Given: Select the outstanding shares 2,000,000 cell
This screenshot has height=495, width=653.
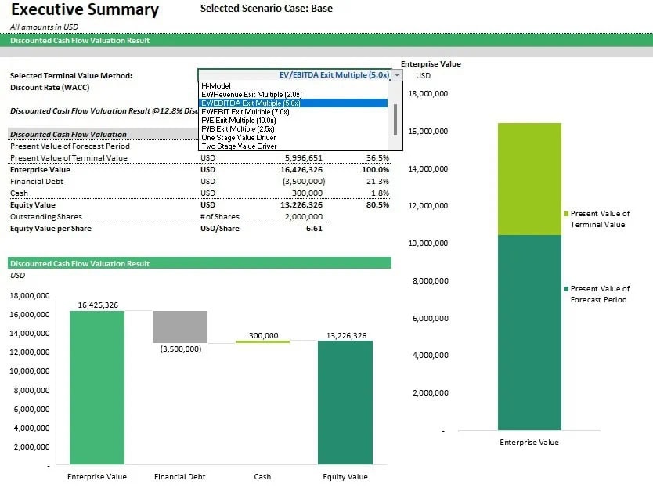Looking at the screenshot, I should 304,217.
